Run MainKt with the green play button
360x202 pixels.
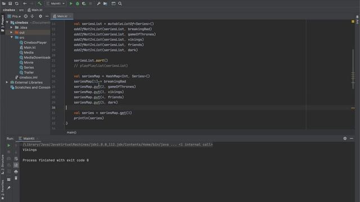71,3
